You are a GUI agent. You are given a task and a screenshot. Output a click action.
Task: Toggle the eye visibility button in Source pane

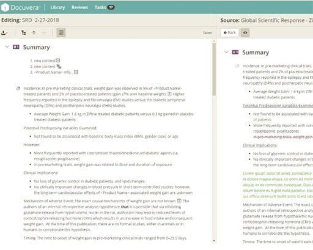click(x=245, y=32)
